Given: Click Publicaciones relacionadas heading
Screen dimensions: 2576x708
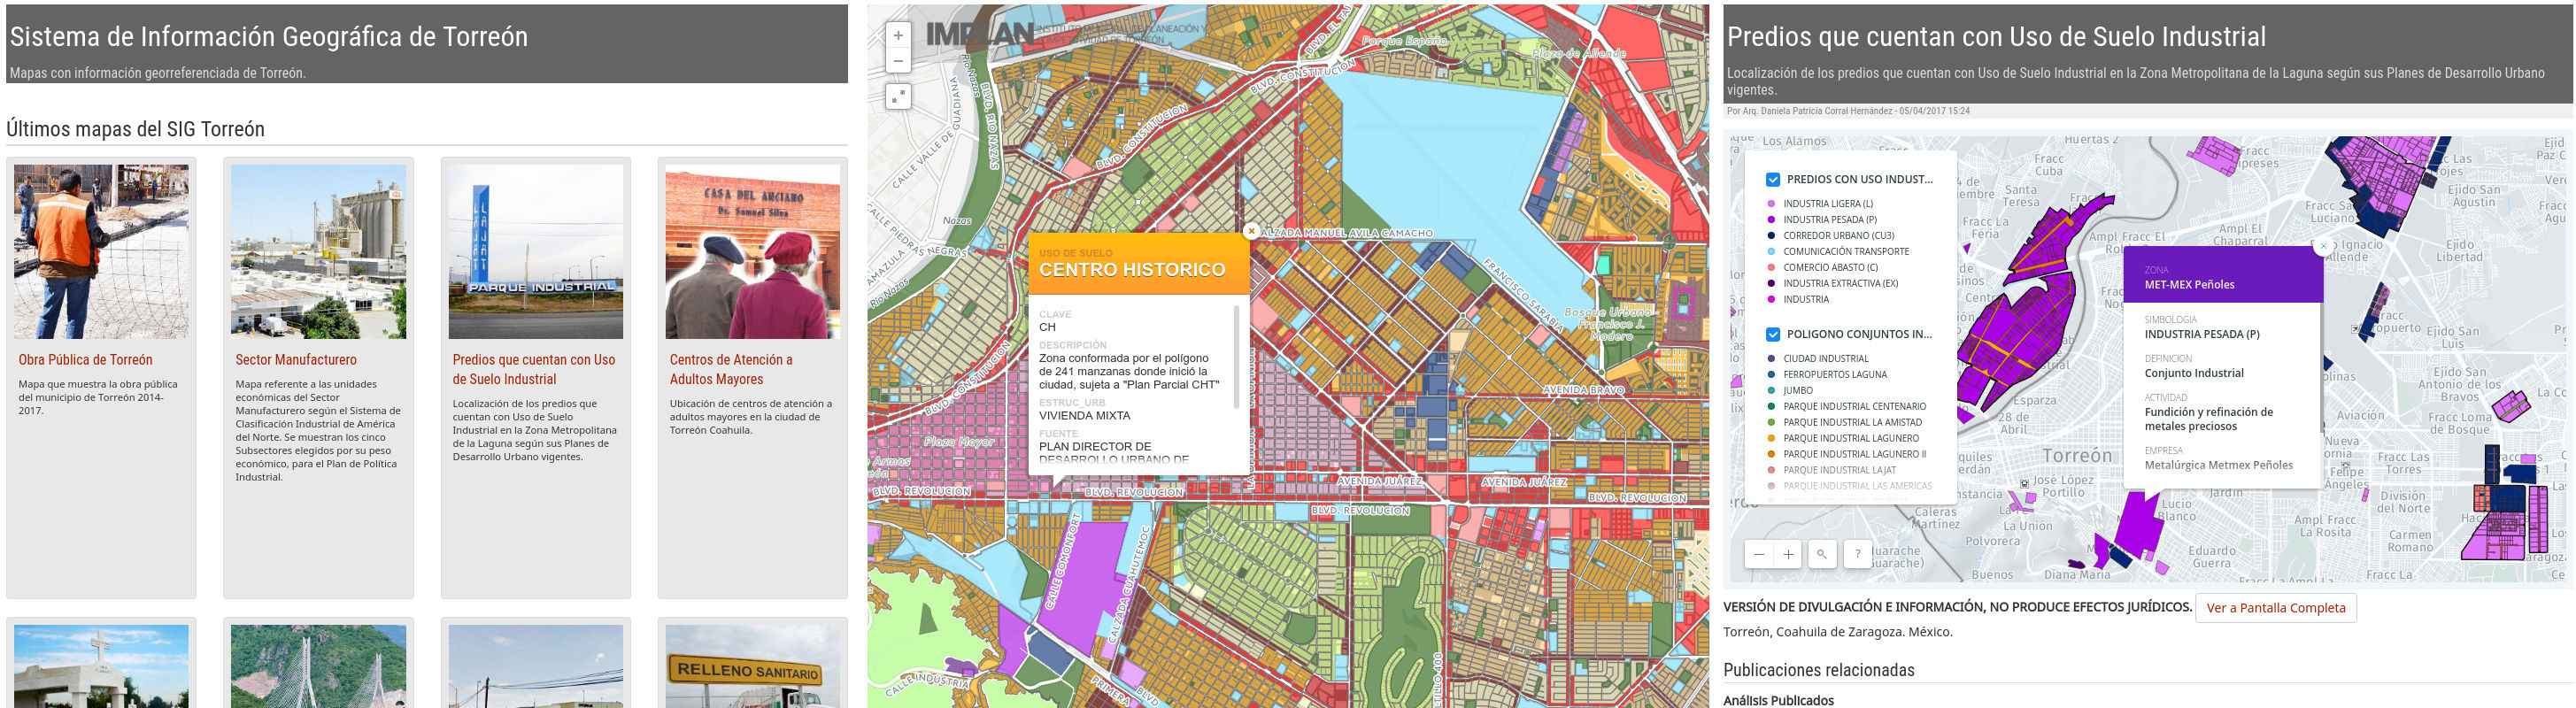Looking at the screenshot, I should click(x=1819, y=670).
